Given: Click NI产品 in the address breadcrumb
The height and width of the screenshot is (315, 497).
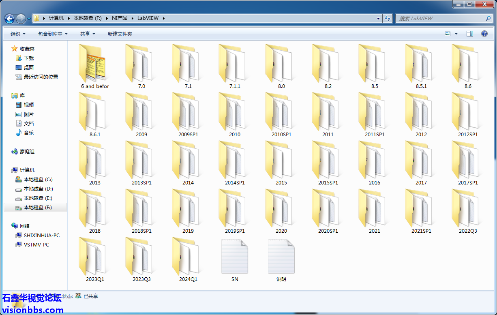Looking at the screenshot, I should pos(119,18).
